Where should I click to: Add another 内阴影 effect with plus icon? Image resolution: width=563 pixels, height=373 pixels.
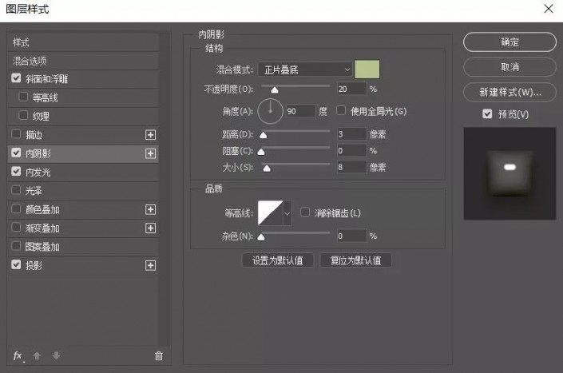click(x=150, y=153)
